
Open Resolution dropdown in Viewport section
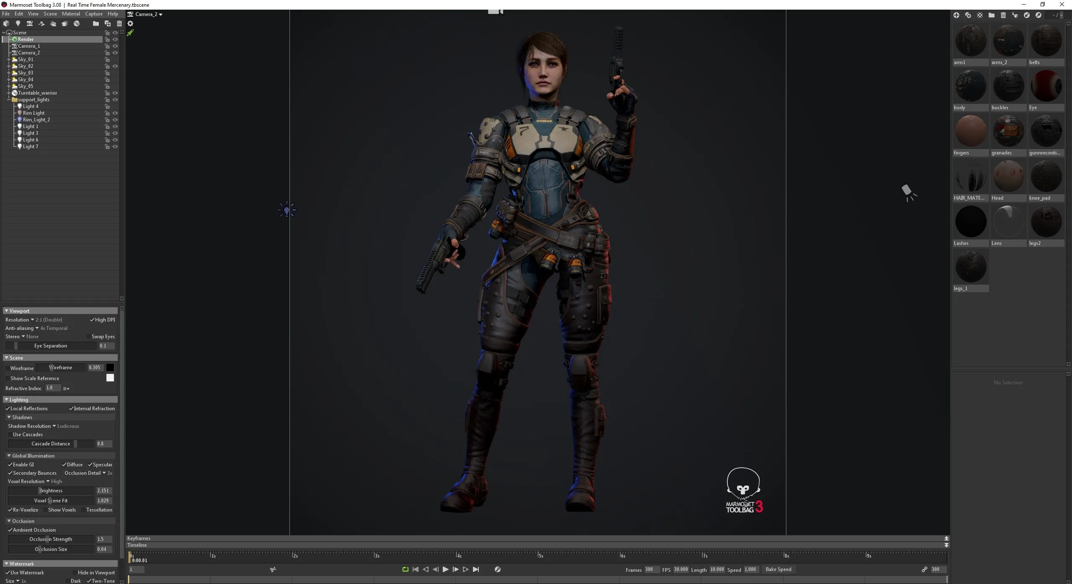[x=34, y=320]
